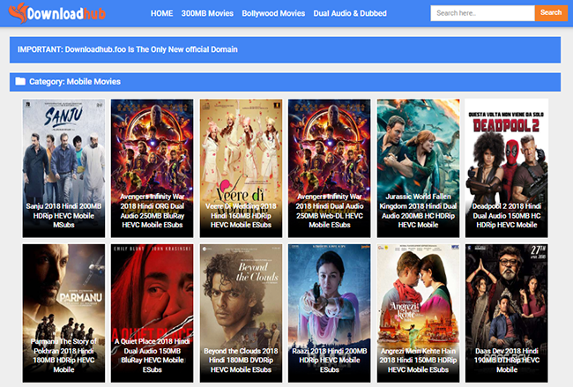Click the Search here input field
The image size is (573, 387).
point(482,13)
